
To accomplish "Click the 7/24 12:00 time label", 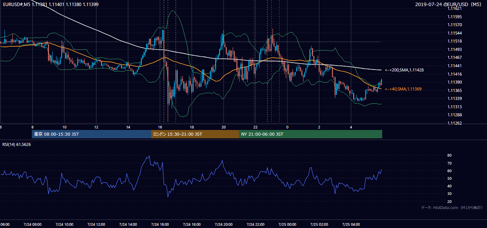I will pos(96,224).
